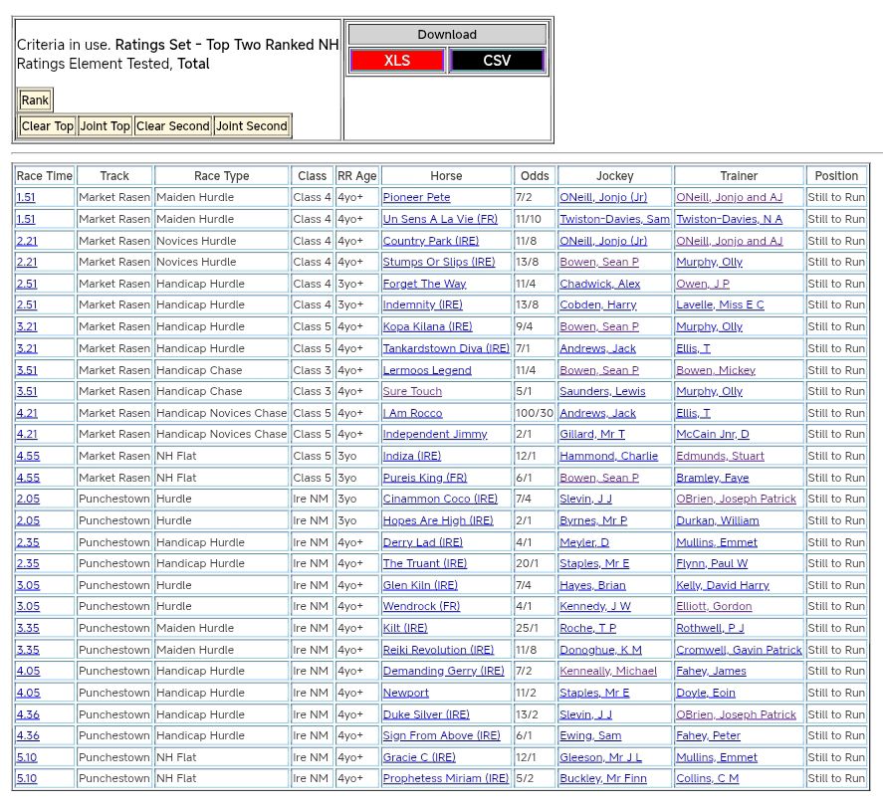Open horse link Tankardstown Diva (IRE)

pyautogui.click(x=445, y=348)
